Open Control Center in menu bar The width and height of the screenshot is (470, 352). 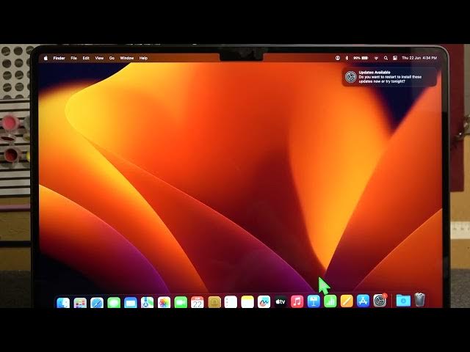(x=395, y=58)
